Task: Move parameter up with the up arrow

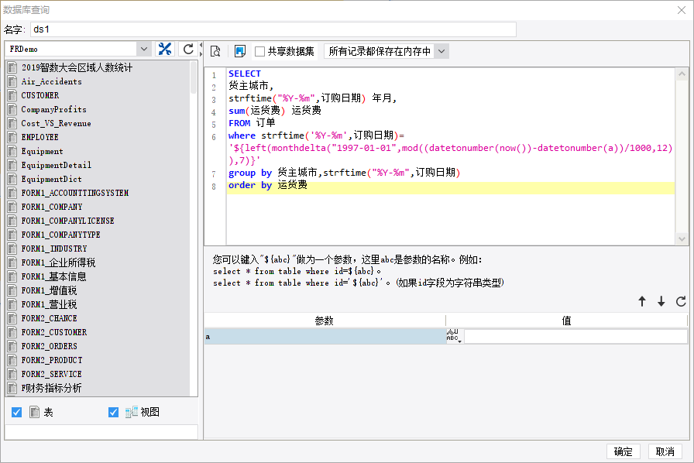Action: pyautogui.click(x=642, y=301)
